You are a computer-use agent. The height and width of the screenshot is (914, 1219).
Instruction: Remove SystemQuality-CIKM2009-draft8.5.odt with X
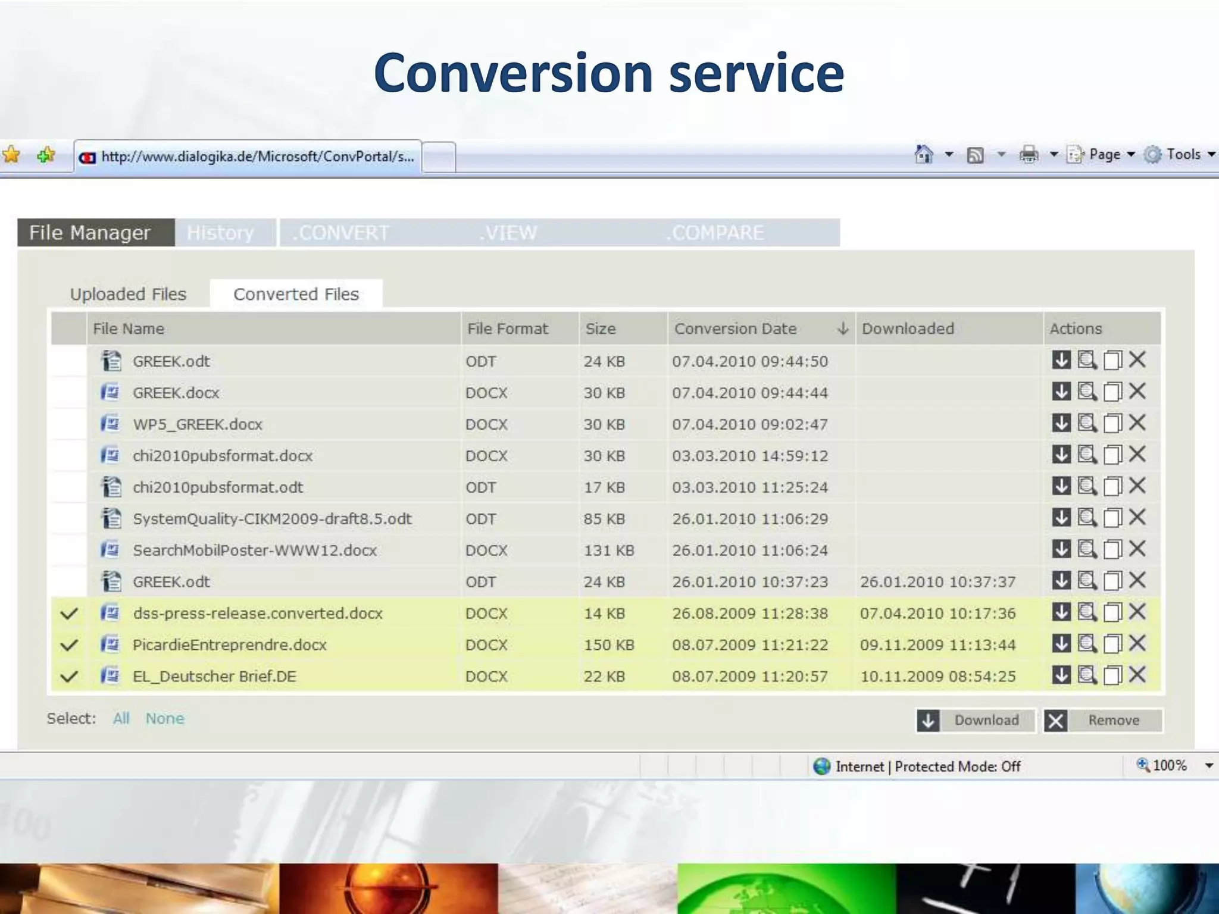click(x=1137, y=517)
